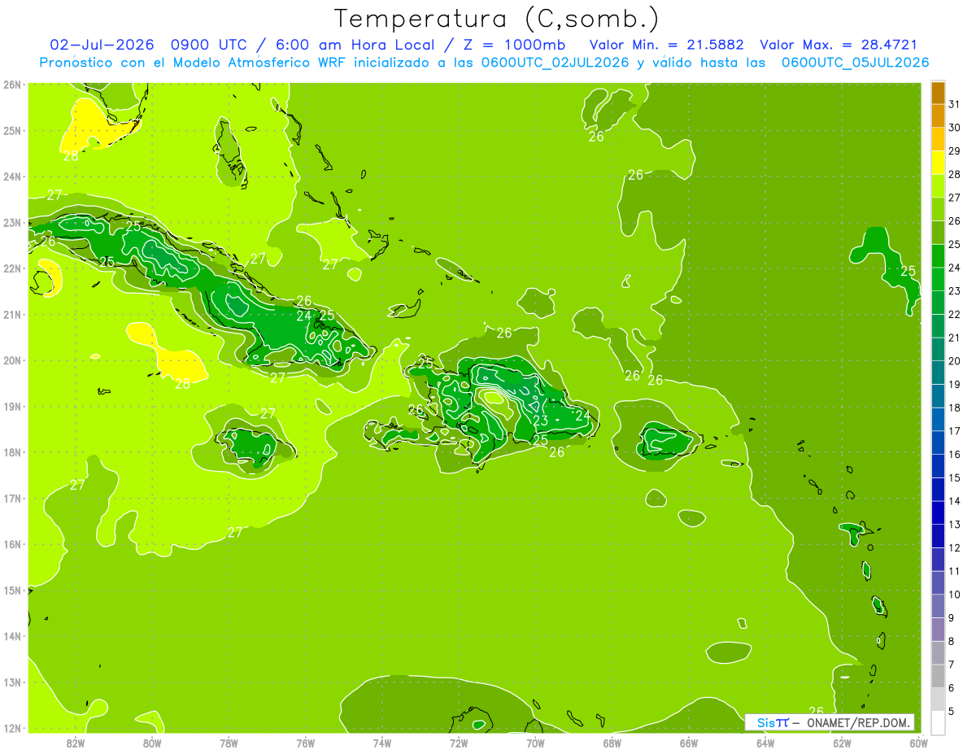Click the title "Temperatura (C,somb.)"

[x=497, y=20]
